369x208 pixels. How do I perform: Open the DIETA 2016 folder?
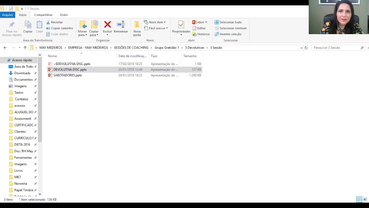(x=19, y=145)
